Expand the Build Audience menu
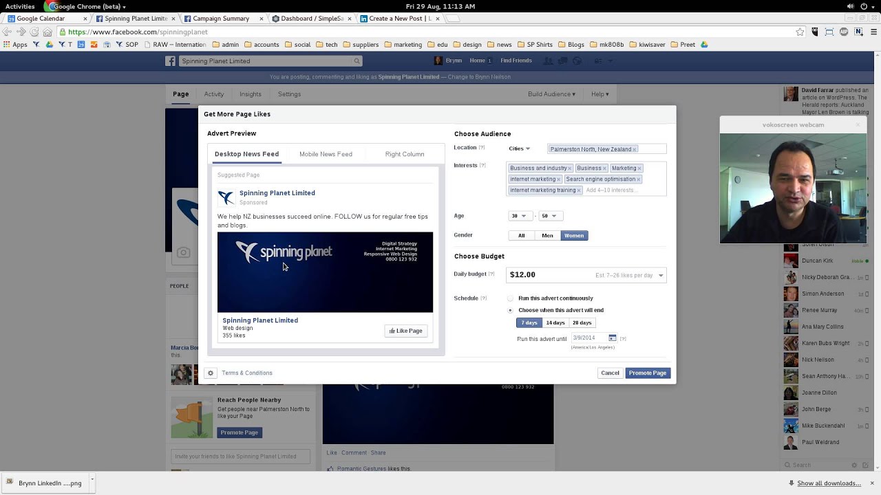This screenshot has width=881, height=495. [551, 94]
